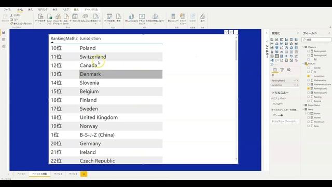Screen dimensions: 332x187
Task: Switch to the ページ2 page tab
Action: click(58, 174)
